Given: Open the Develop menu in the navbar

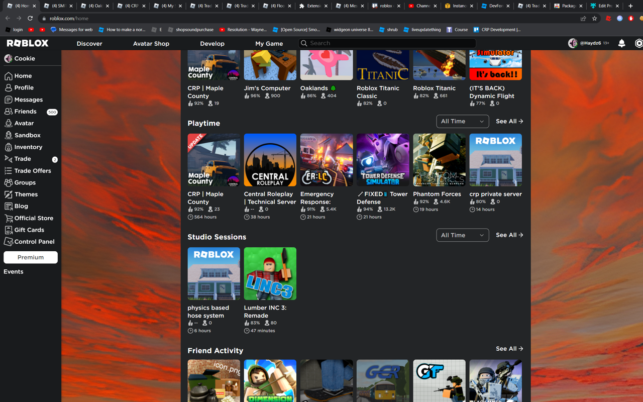Looking at the screenshot, I should (212, 44).
